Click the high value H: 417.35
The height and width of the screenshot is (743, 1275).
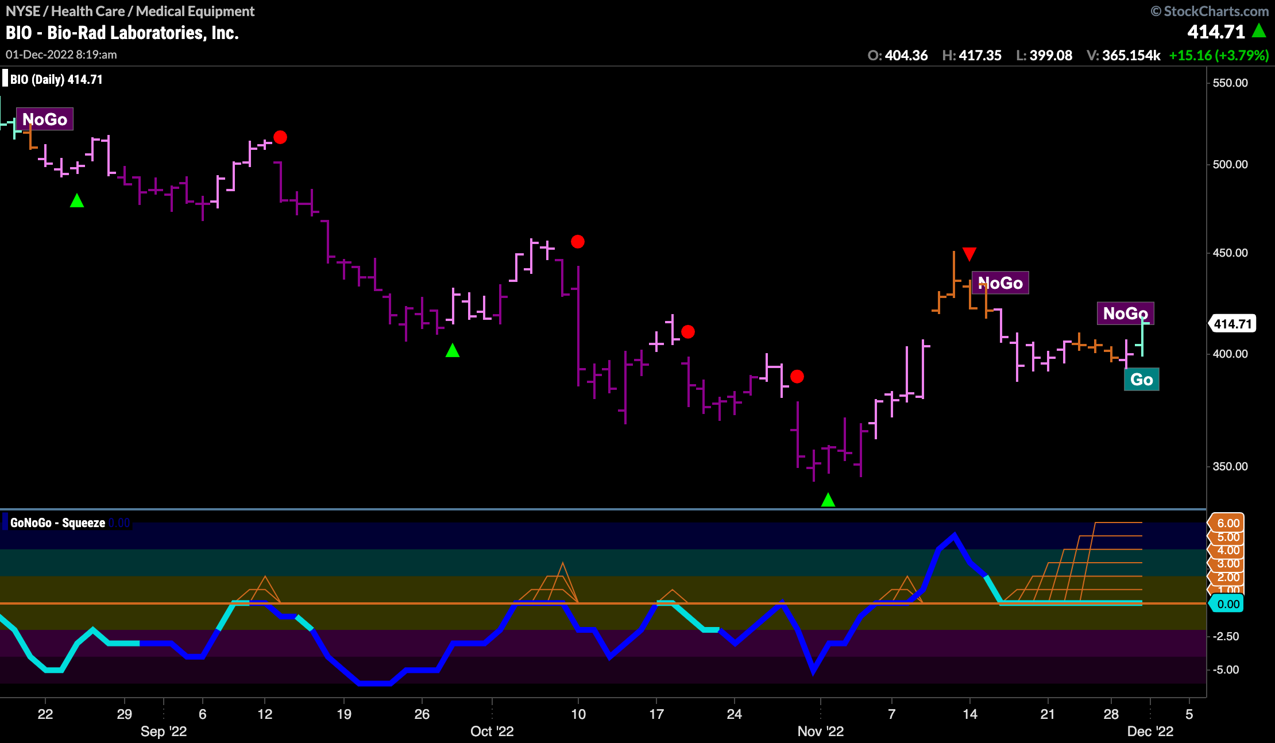click(x=972, y=55)
